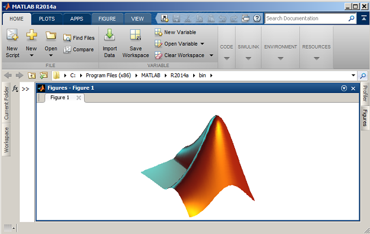The width and height of the screenshot is (370, 234).
Task: Expand the SIMULINK section
Action: click(x=249, y=58)
